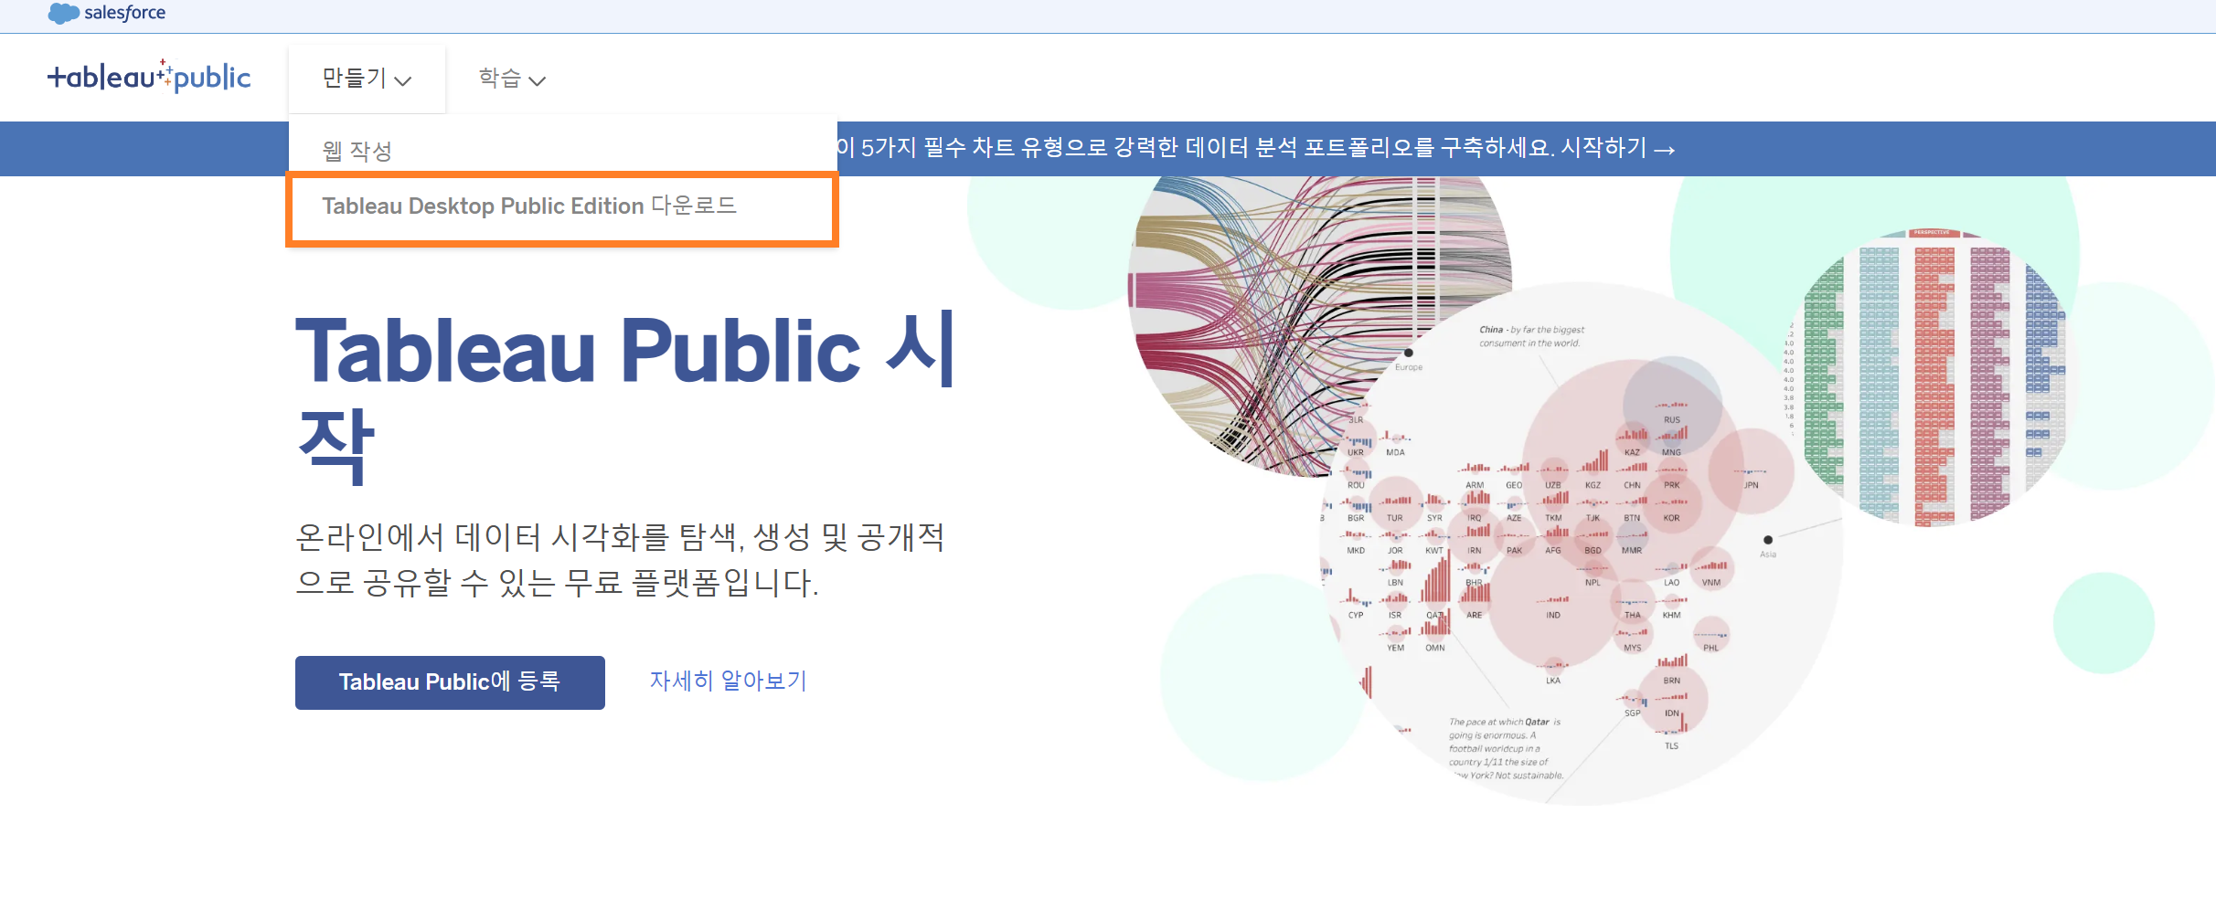Viewport: 2216px width, 898px height.
Task: Expand the 학습 dropdown menu
Action: (x=512, y=79)
